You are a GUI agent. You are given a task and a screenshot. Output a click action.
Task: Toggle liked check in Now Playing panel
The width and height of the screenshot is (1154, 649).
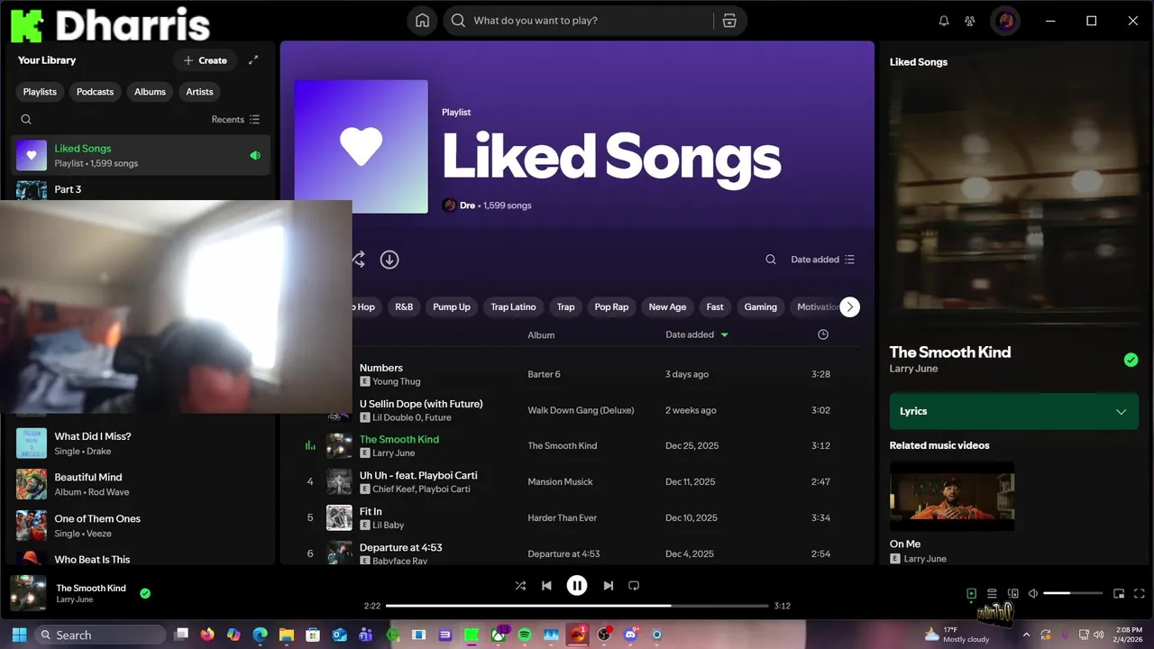coord(1131,360)
